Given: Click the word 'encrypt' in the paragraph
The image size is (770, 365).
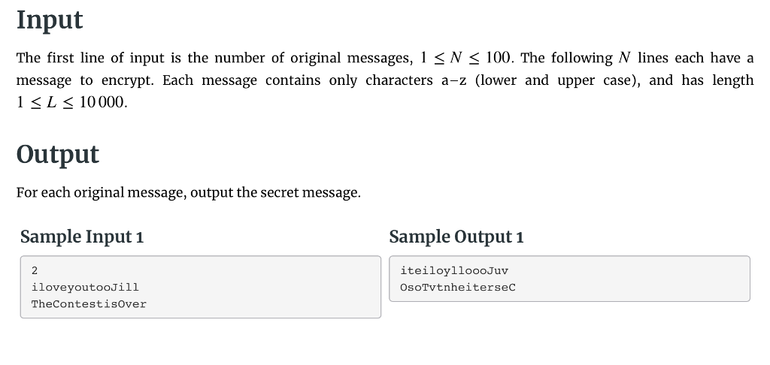Looking at the screenshot, I should point(126,80).
